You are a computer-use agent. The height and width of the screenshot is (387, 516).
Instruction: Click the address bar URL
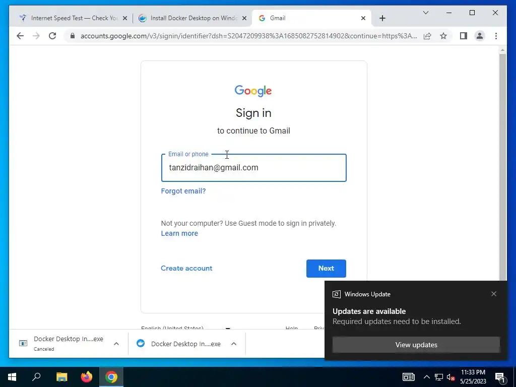[248, 36]
